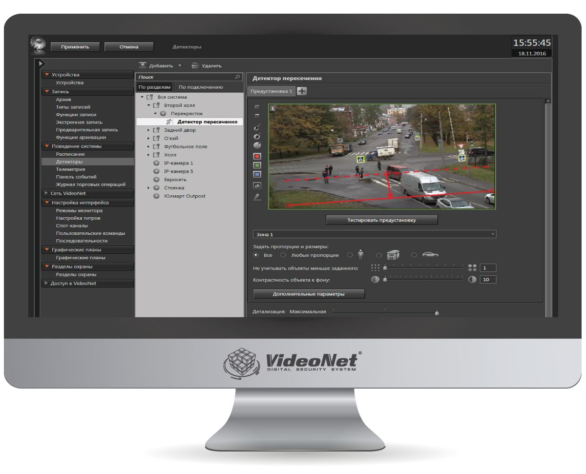
Task: Select the third circular tool above red square
Action: [x=257, y=145]
